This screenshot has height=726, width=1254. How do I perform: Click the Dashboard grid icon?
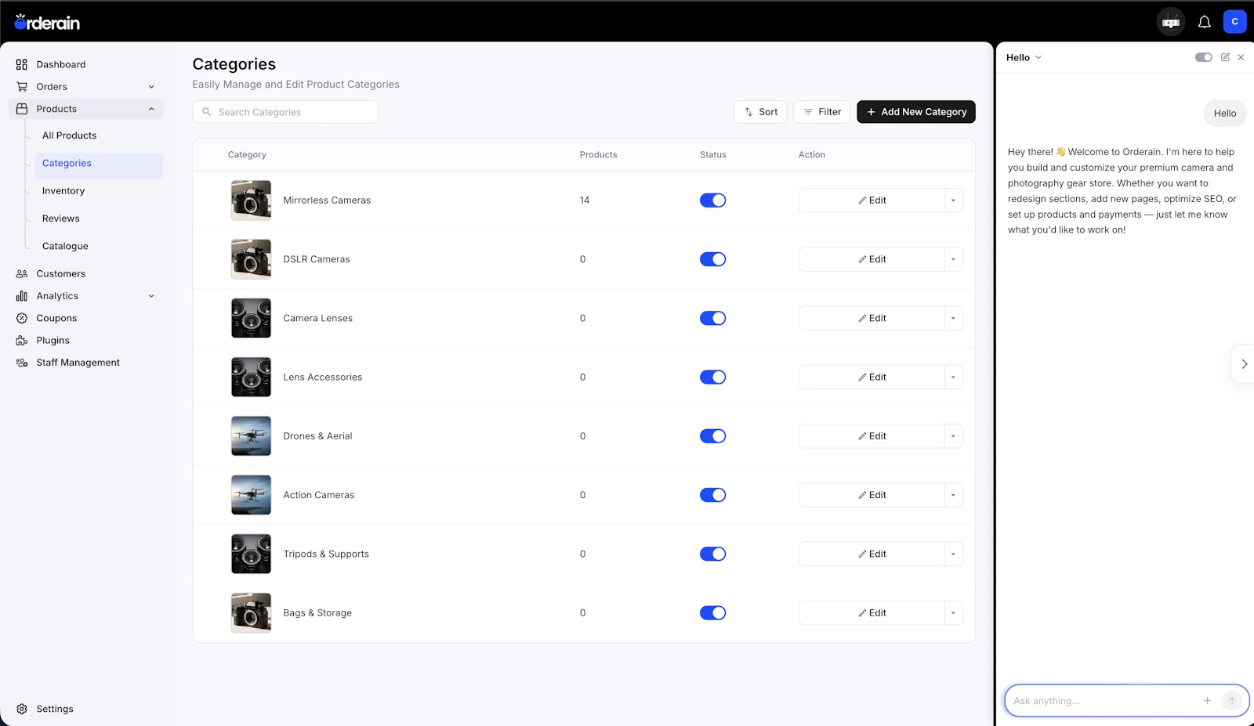[22, 64]
